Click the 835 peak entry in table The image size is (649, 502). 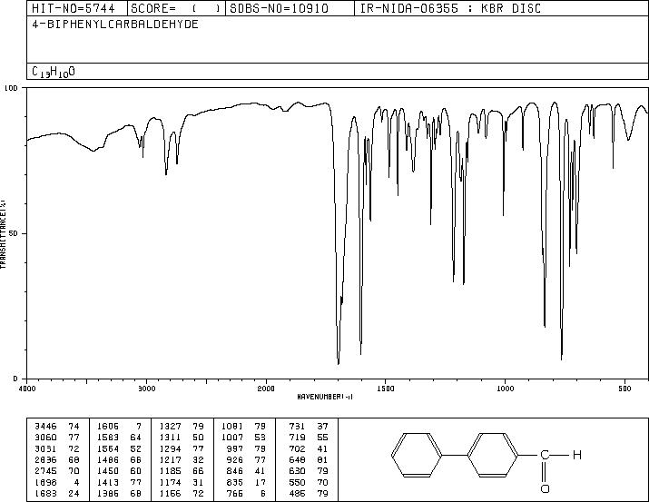pos(247,483)
